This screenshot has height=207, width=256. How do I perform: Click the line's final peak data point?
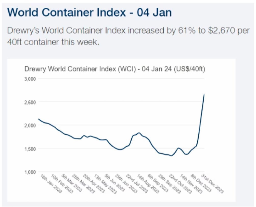[x=204, y=94]
